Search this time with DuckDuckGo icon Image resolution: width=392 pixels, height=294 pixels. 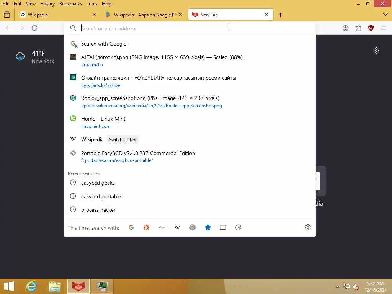point(147,227)
